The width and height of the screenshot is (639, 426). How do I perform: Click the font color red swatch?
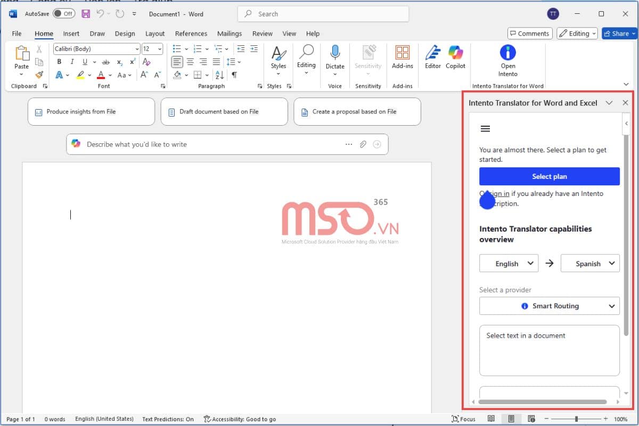pos(100,75)
